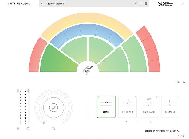
Task: Expand the preset dropdown chevron
Action: click(42, 4)
